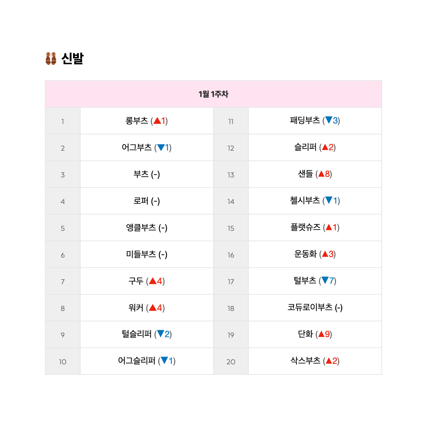Click the blue down arrow beside 털부츠
Screen dimensions: 427x427
pyautogui.click(x=325, y=280)
